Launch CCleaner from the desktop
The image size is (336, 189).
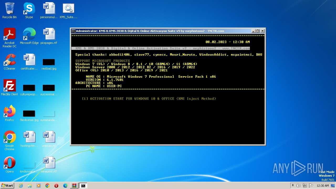coord(9,62)
